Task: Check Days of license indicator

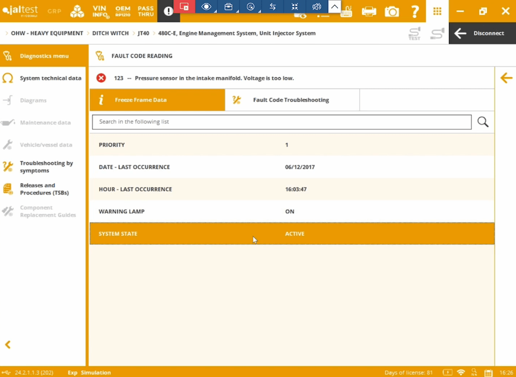Action: pos(408,372)
